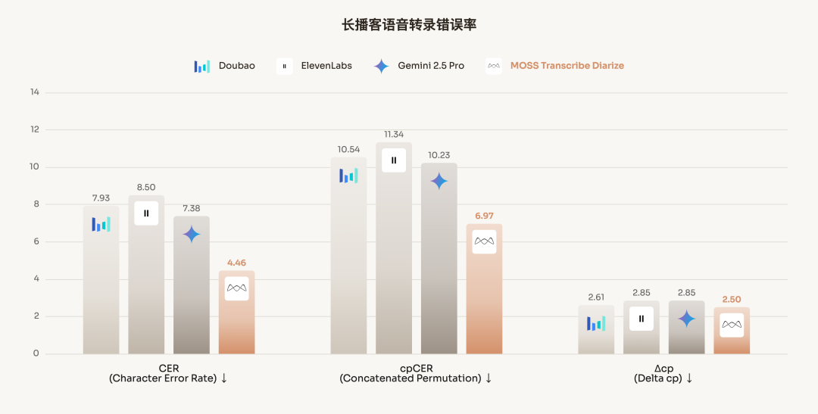Viewport: 818px width, 414px height.
Task: Click the y-axis tick label 14
Action: pos(34,92)
